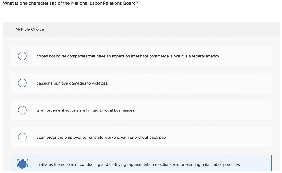
Task: Select the reinstate workers radio button
Action: point(22,137)
